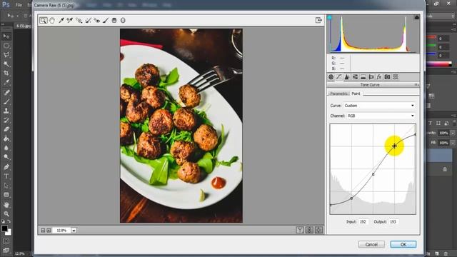Select the Type tool in Photoshop toolbar
457x257 pixels.
6,176
